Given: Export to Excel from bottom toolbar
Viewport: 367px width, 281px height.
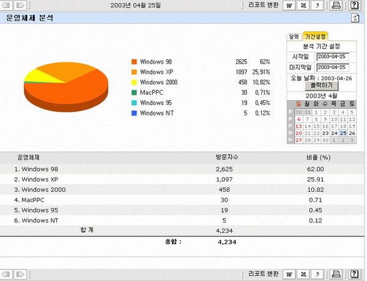Looking at the screenshot, I should tap(303, 274).
